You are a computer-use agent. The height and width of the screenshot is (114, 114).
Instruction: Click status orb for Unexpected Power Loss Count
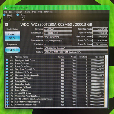(7, 96)
